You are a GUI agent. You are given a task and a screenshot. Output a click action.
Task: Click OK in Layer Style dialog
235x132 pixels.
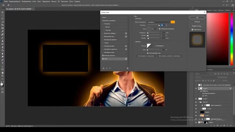click(x=197, y=18)
